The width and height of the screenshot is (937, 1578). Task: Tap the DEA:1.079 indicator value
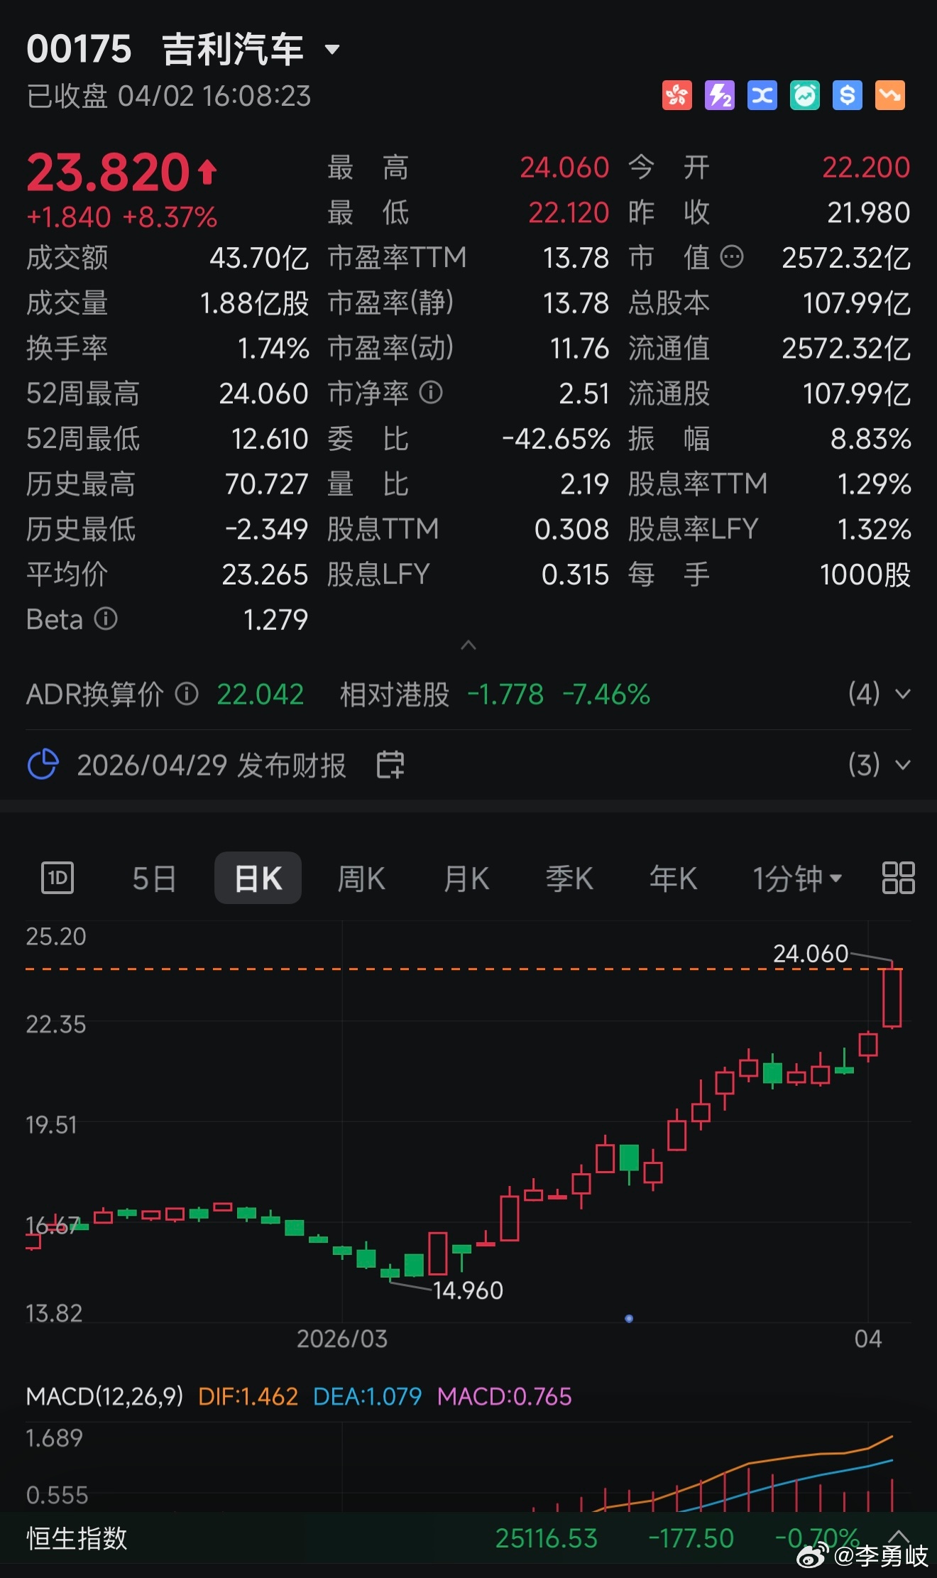pos(368,1397)
